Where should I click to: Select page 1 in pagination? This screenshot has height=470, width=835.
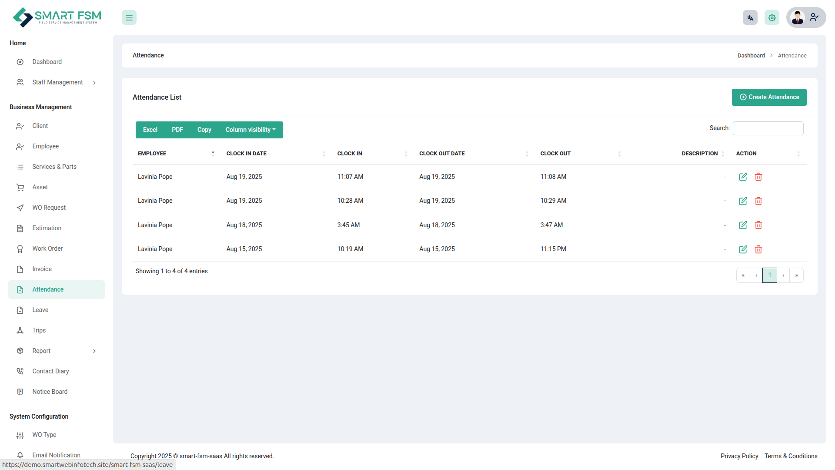(x=769, y=275)
